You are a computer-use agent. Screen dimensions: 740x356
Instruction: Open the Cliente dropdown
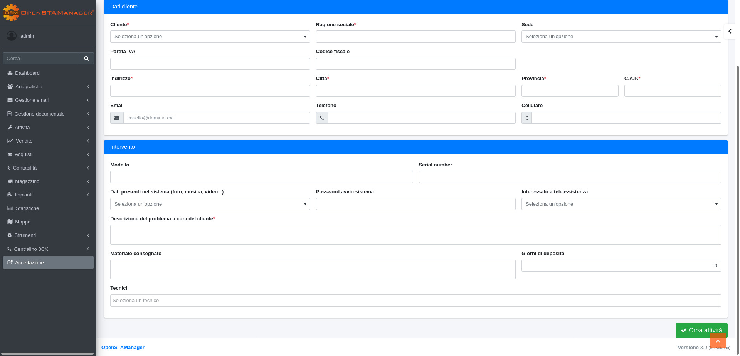tap(210, 37)
